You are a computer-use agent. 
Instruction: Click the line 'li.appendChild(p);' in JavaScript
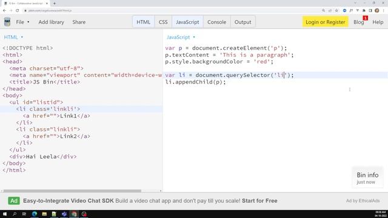(x=195, y=82)
